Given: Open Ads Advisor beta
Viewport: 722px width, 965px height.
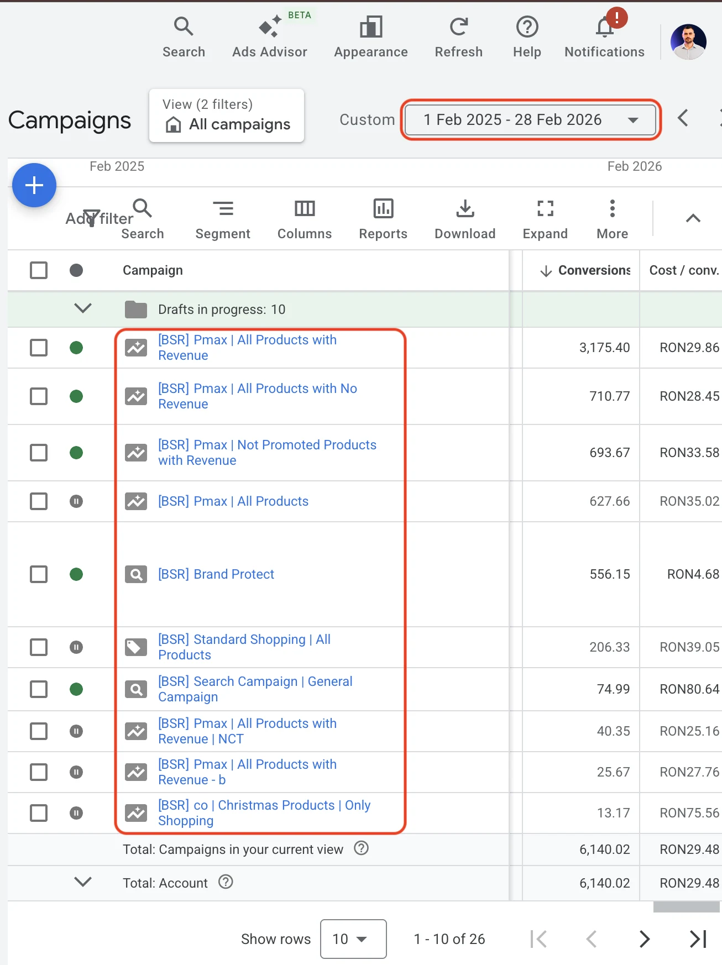Looking at the screenshot, I should 270,38.
